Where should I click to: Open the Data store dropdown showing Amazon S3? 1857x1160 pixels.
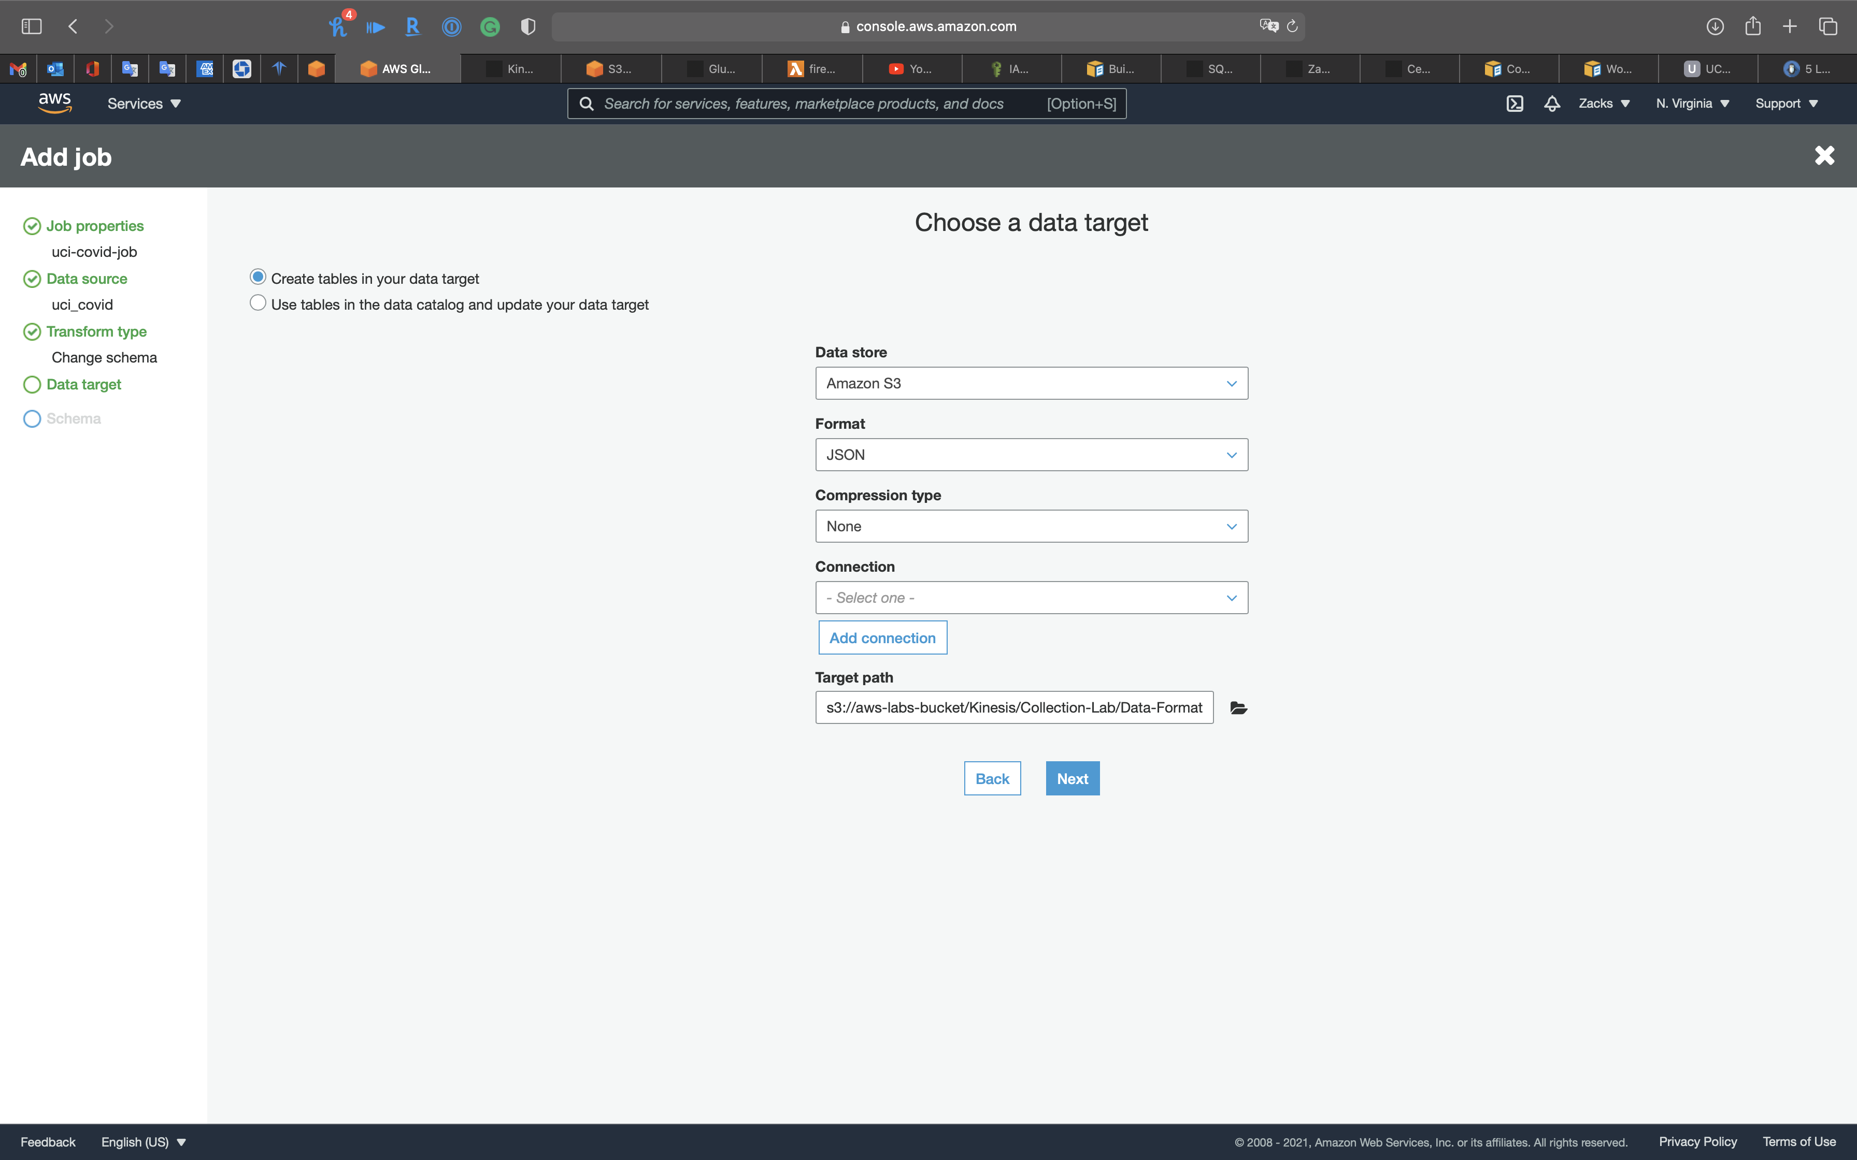click(x=1031, y=384)
